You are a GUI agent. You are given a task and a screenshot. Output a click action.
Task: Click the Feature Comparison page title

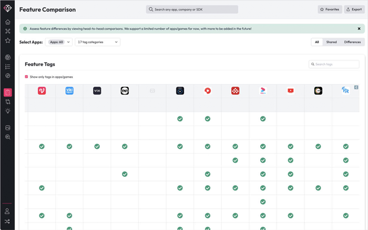tap(47, 9)
